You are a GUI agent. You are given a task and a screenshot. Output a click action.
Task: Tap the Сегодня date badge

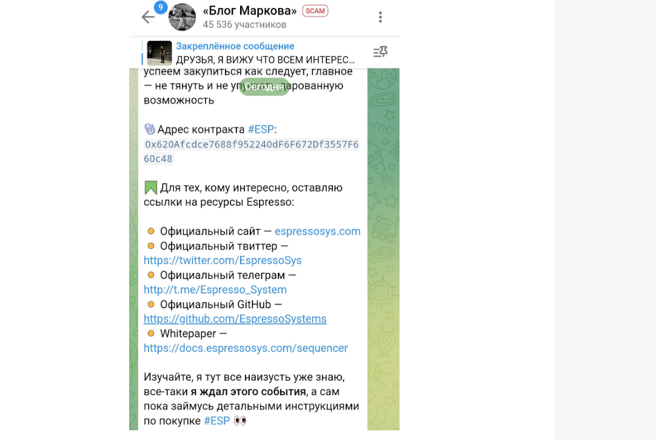click(264, 87)
